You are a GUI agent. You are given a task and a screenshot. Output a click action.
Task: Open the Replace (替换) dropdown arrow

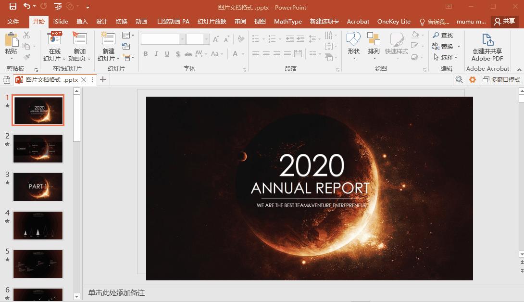(459, 47)
